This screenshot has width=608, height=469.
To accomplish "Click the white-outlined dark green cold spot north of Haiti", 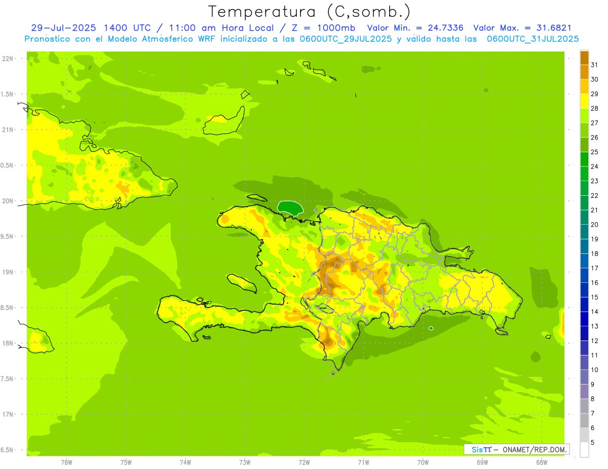I will coord(290,207).
